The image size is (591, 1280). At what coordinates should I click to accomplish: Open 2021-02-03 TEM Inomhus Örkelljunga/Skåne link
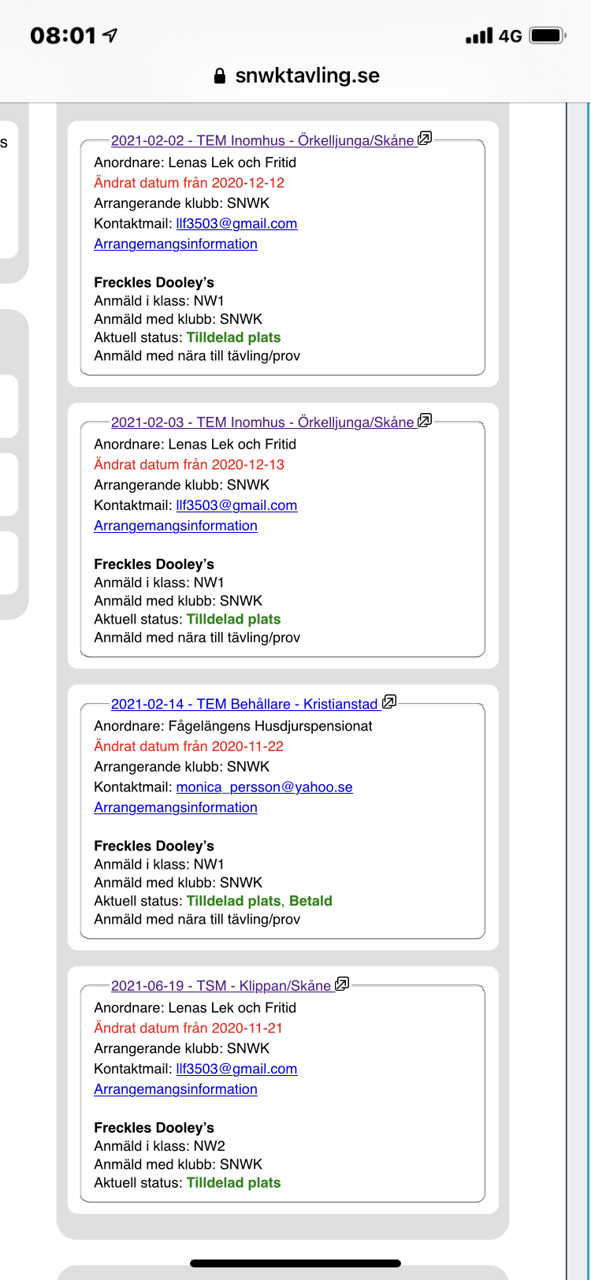click(262, 422)
